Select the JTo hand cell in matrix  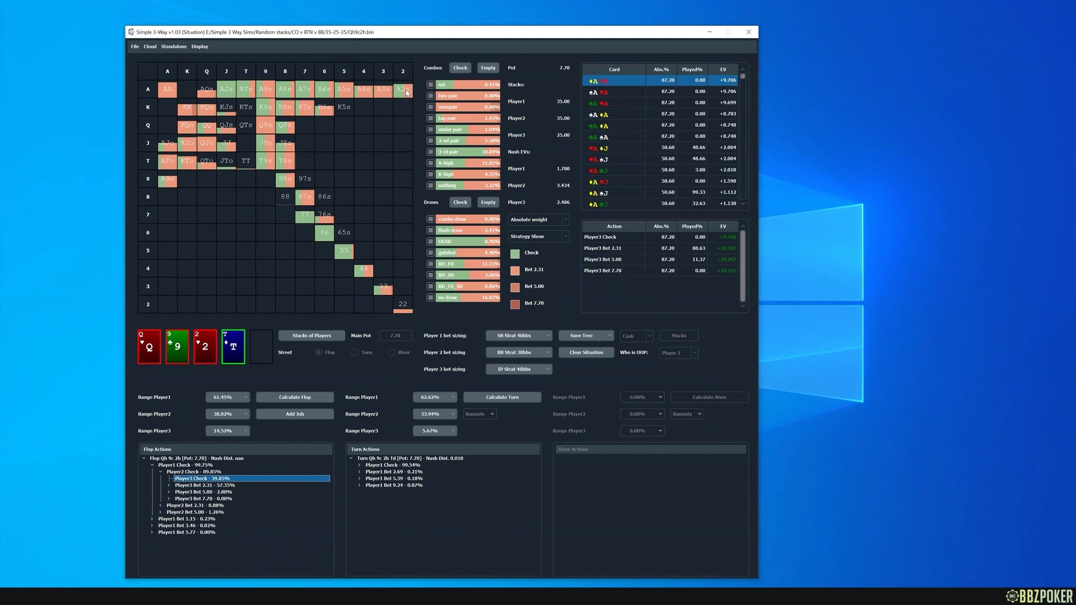click(226, 161)
